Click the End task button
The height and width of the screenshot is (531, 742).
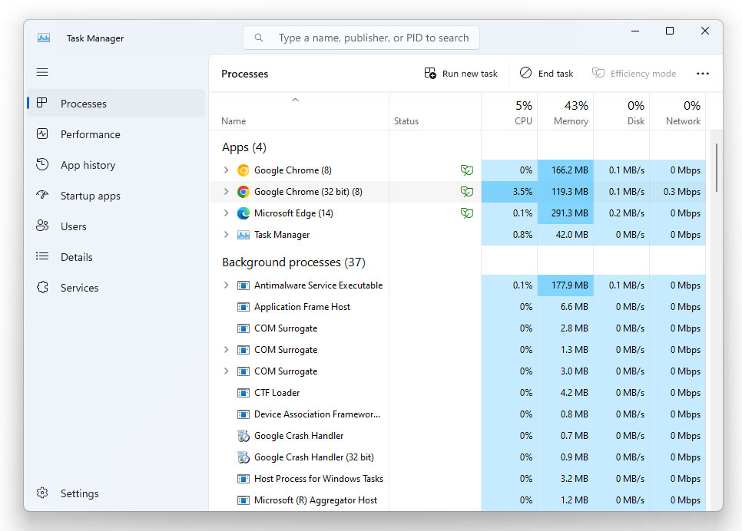click(x=547, y=74)
